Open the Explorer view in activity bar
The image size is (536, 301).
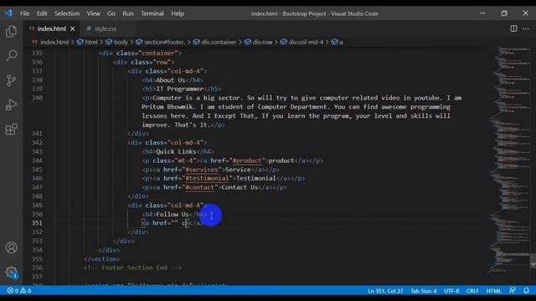[11, 32]
